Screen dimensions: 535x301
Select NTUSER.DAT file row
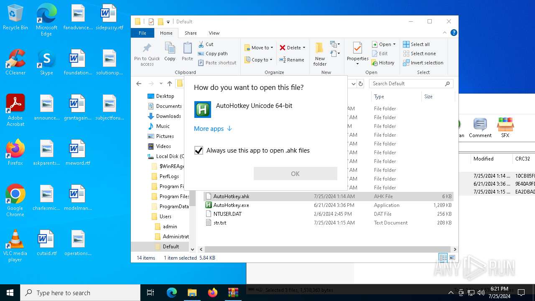[329, 214]
